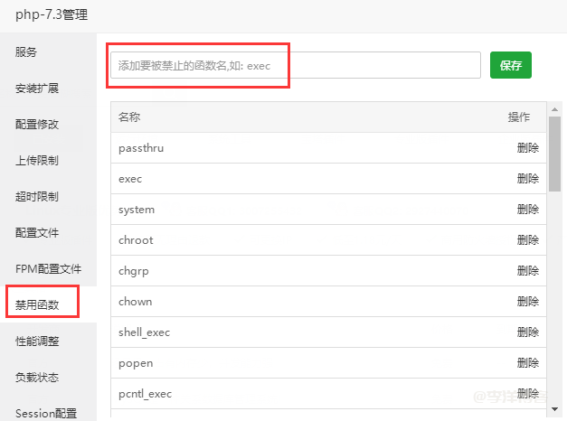The image size is (567, 421).
Task: Select 上传限制 in sidebar
Action: pyautogui.click(x=37, y=161)
